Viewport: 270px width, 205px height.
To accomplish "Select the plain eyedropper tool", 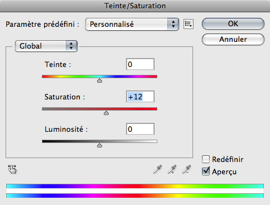I will point(157,169).
